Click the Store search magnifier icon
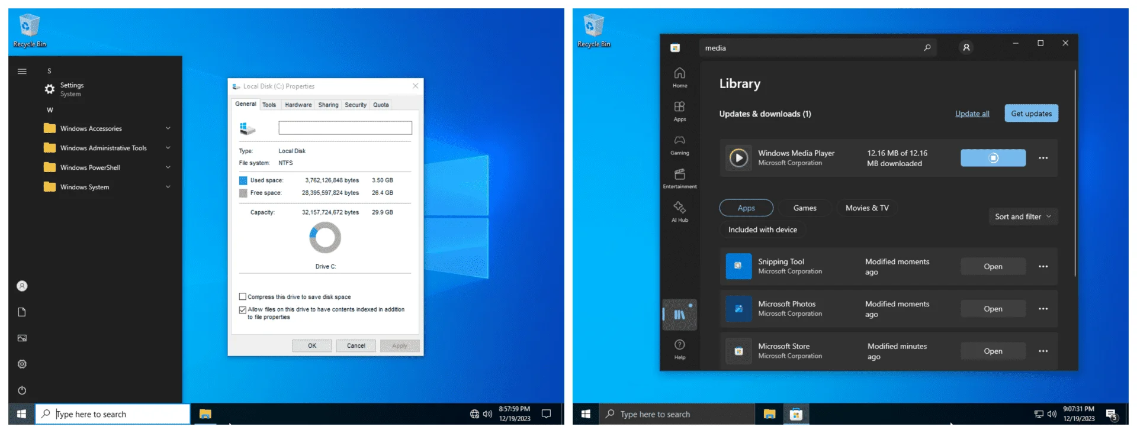The height and width of the screenshot is (433, 1137). pyautogui.click(x=927, y=48)
